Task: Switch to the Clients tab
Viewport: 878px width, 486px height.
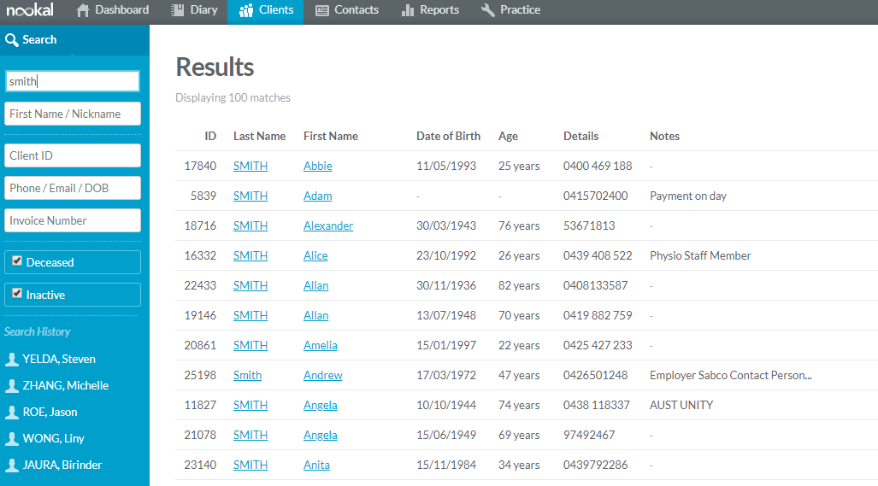Action: point(265,10)
